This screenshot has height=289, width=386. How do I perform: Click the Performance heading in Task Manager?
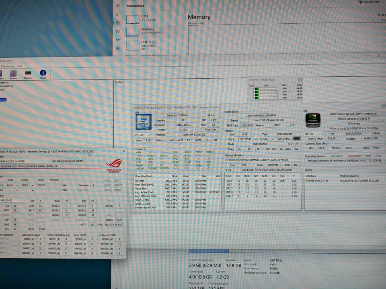pyautogui.click(x=136, y=6)
